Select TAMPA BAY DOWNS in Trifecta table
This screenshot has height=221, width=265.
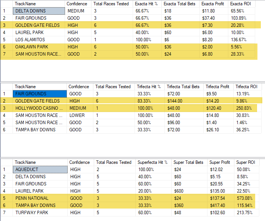click(40, 130)
